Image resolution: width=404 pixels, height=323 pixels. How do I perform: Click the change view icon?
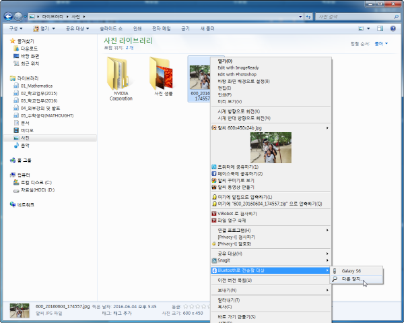[361, 28]
